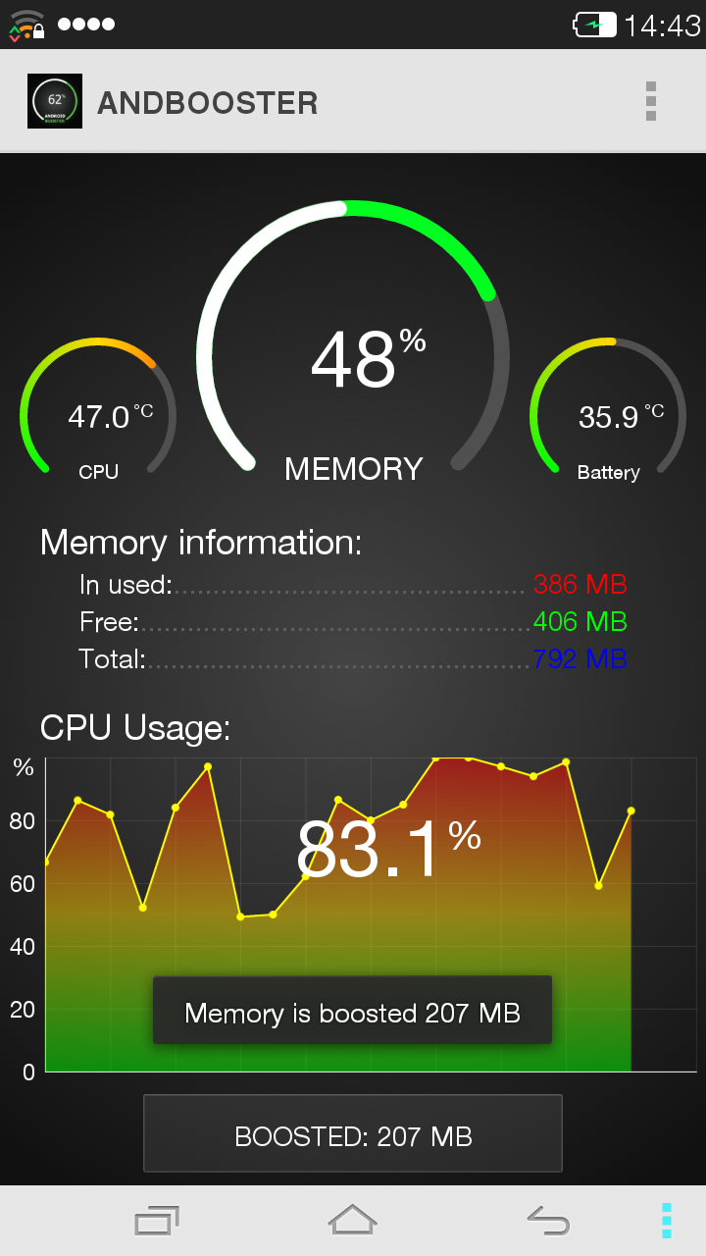Image resolution: width=706 pixels, height=1256 pixels.
Task: Tap the Free 406 MB value
Action: pos(580,622)
